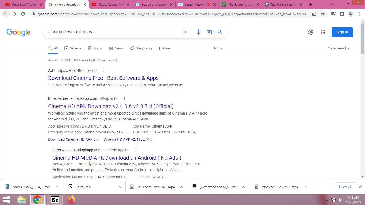Switch to the Download Youtube tab
This screenshot has height=205, width=365.
[x=24, y=5]
